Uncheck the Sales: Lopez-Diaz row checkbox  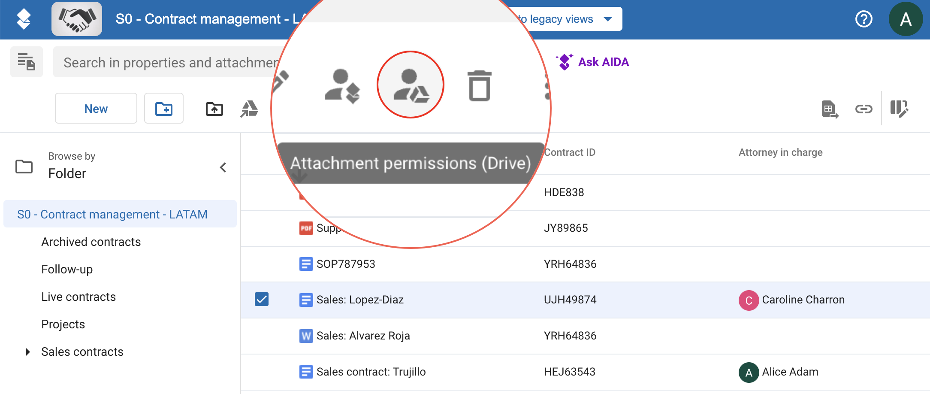(262, 299)
